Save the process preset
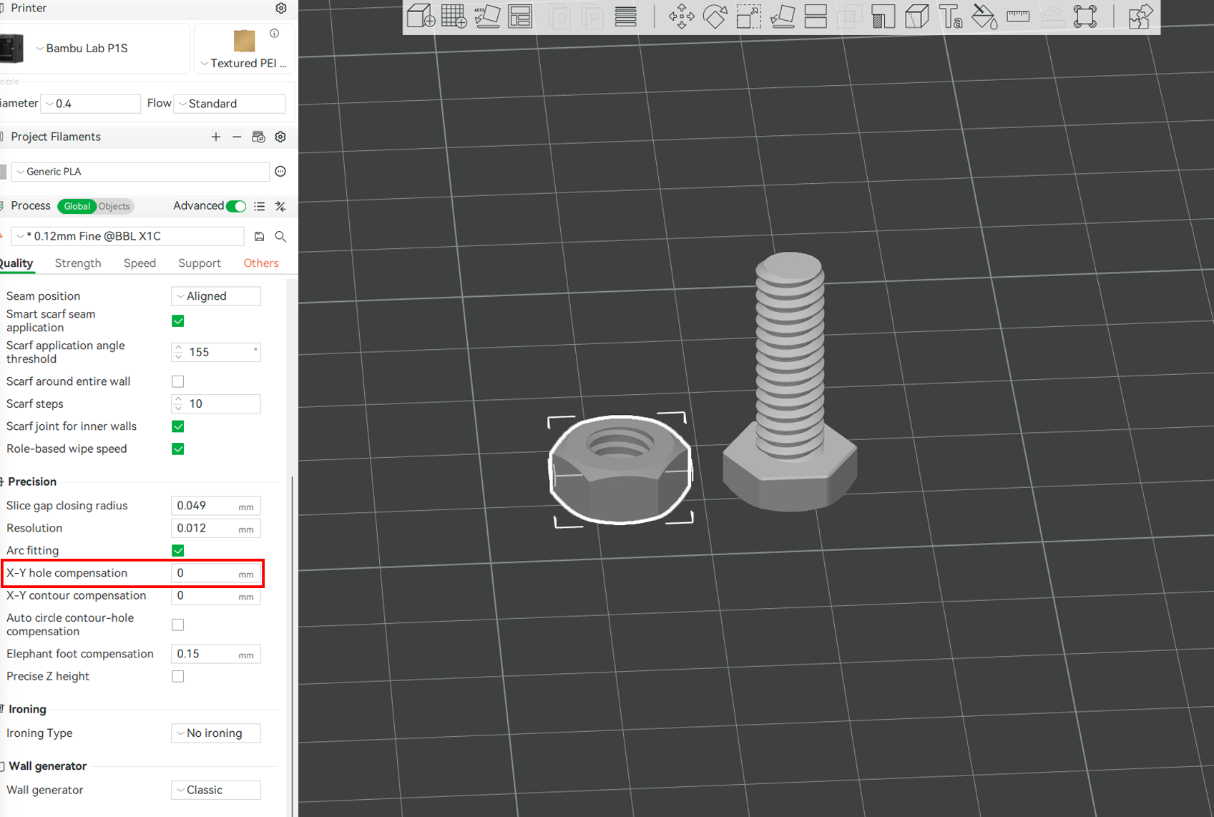 (x=259, y=236)
